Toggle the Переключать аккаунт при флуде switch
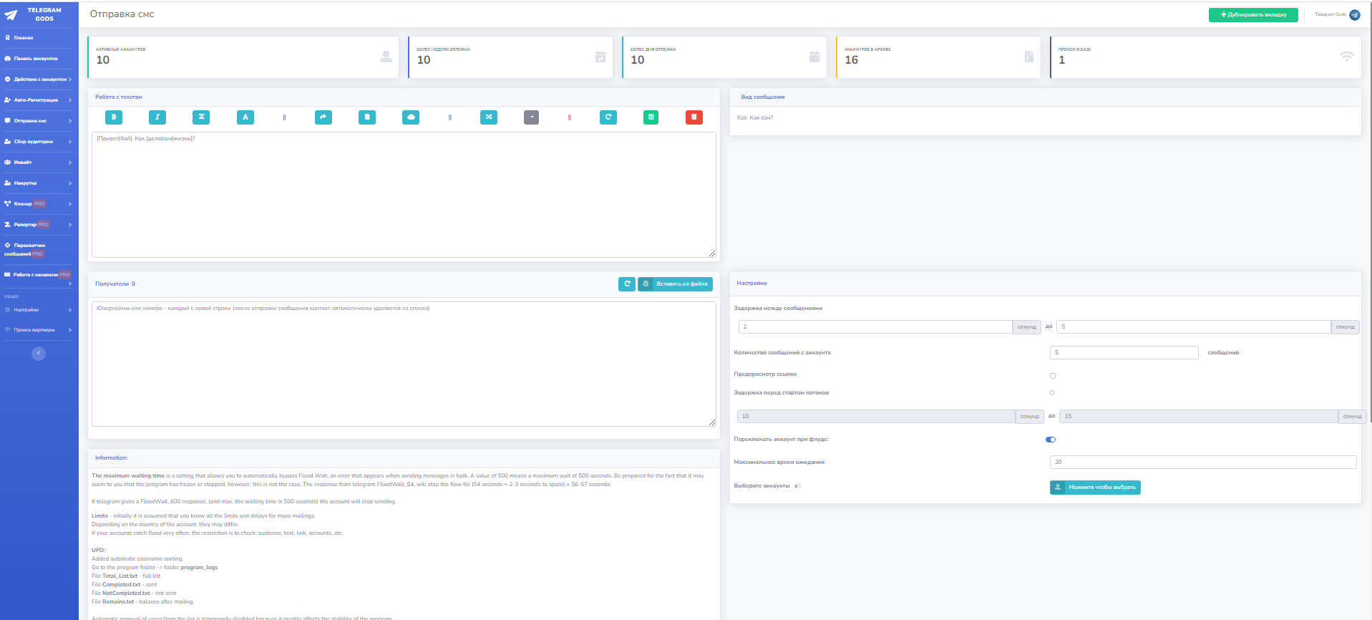Viewport: 1372px width, 620px height. pos(1051,440)
